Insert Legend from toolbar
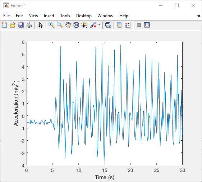Screen dimensions: 202x182 [128, 25]
